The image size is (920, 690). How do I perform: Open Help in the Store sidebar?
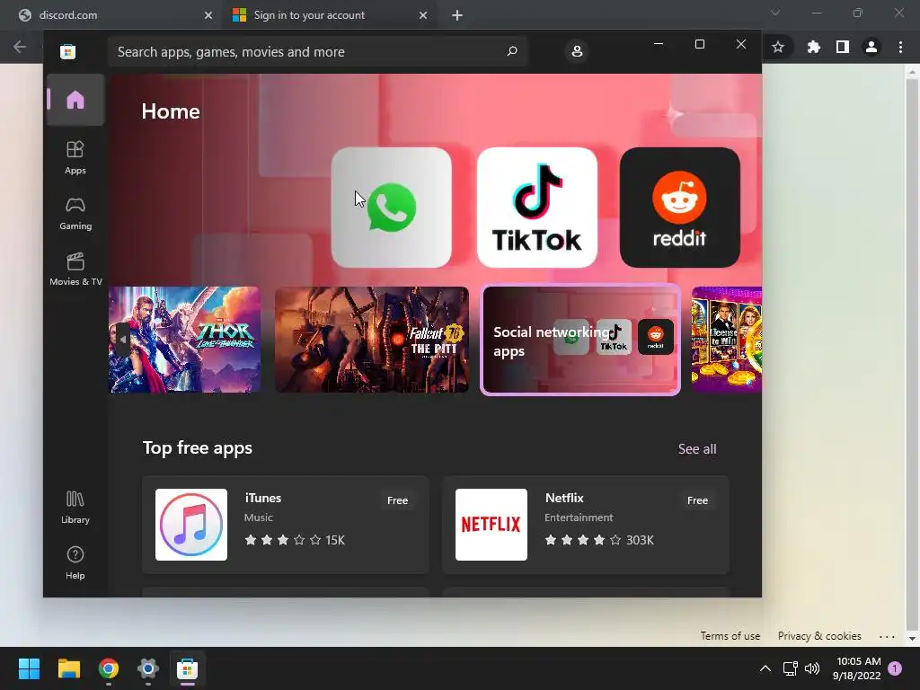[x=75, y=562]
